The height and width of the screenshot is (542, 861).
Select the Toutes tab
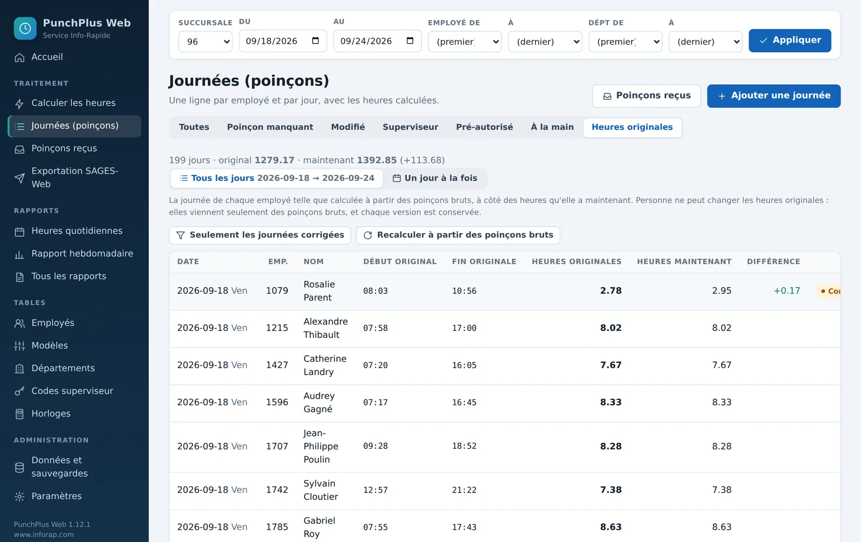click(x=194, y=127)
